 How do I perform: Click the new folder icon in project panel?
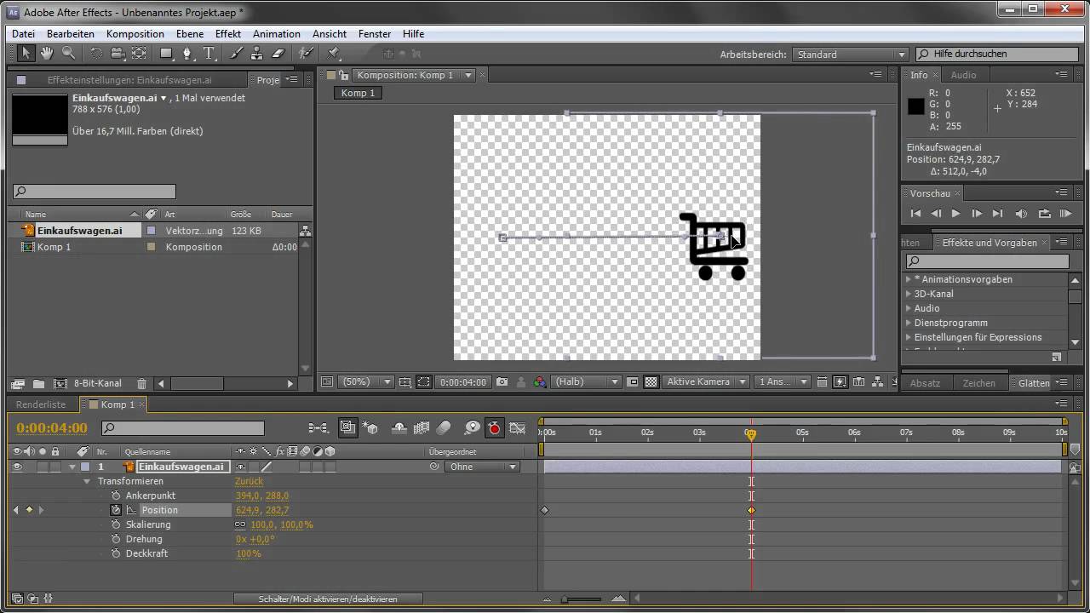[x=39, y=384]
